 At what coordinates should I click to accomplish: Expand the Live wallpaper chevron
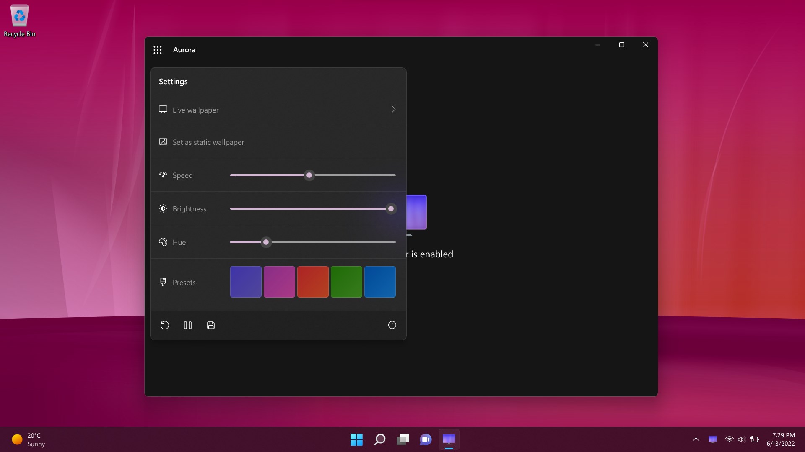(393, 110)
